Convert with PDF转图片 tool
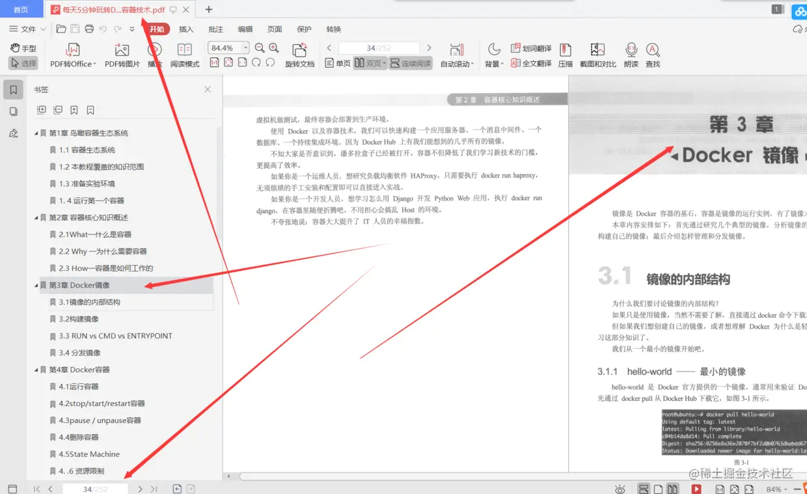807x494 pixels. pyautogui.click(x=122, y=55)
